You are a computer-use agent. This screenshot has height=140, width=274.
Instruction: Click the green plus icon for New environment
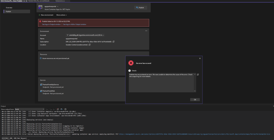39,15
